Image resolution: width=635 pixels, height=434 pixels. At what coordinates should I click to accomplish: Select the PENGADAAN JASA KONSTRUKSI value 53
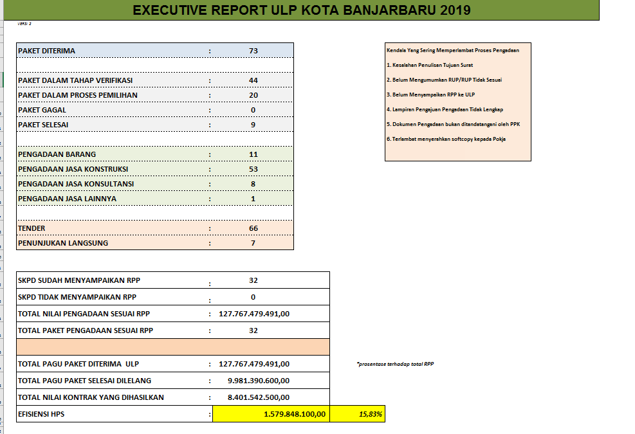[x=253, y=169]
